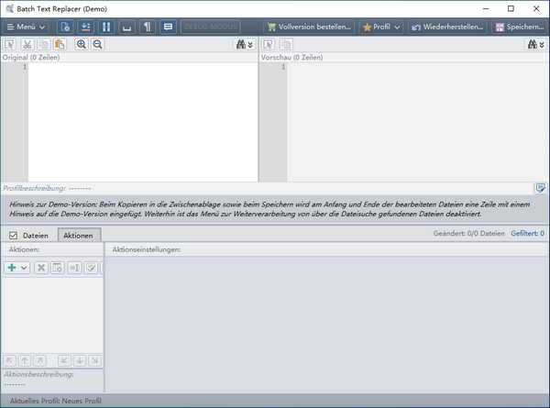
Task: Open the Menü dropdown
Action: [x=26, y=28]
